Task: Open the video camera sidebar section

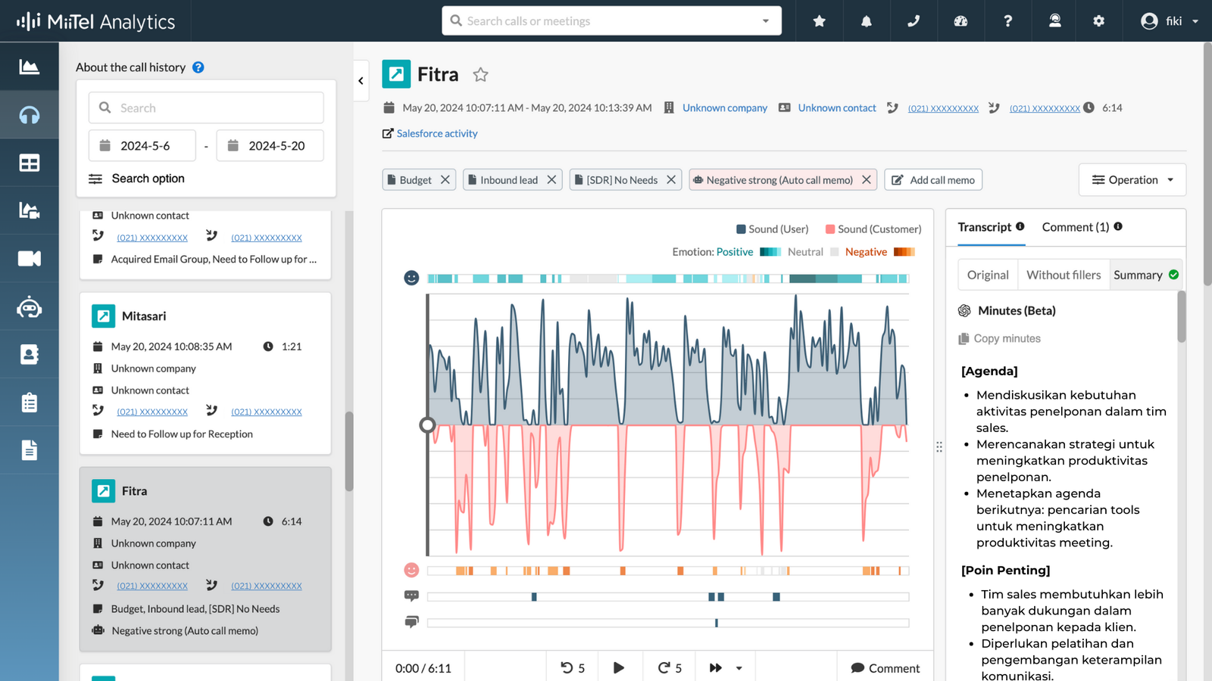Action: coord(29,259)
